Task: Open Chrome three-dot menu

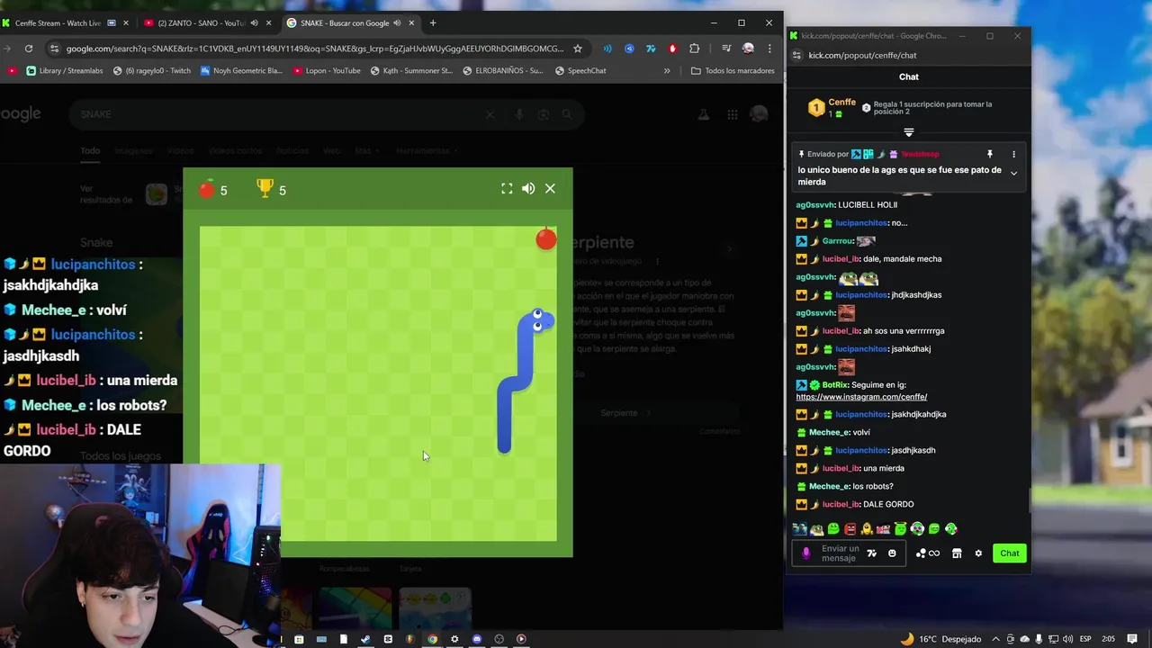Action: click(769, 49)
